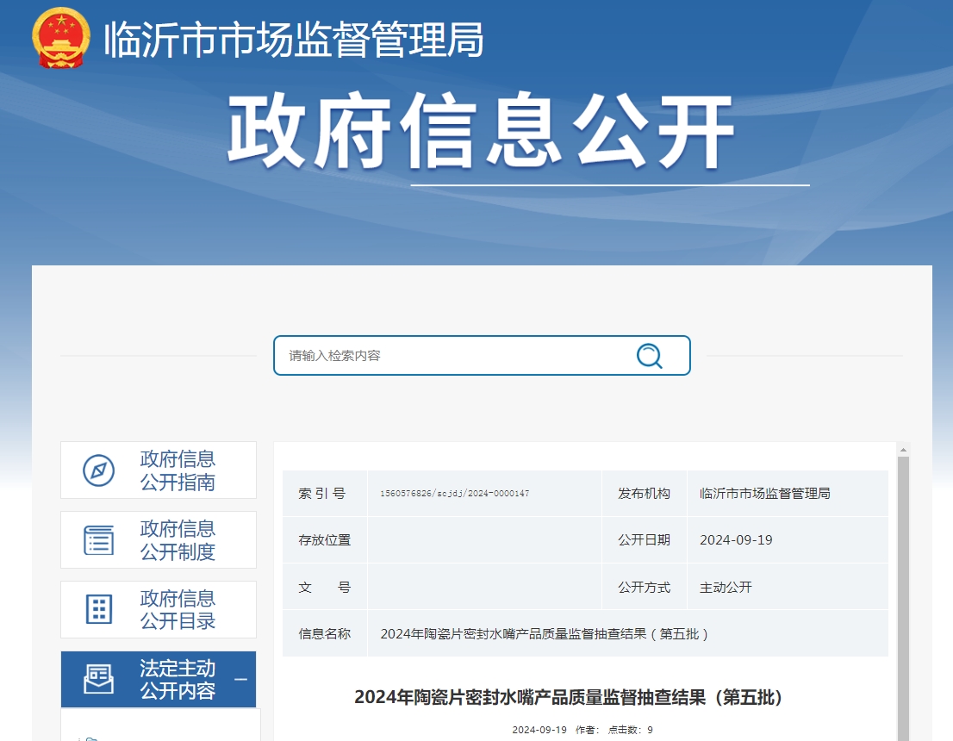Click the grid icon beside 政府信息公开目录
Image resolution: width=953 pixels, height=741 pixels.
click(x=98, y=610)
